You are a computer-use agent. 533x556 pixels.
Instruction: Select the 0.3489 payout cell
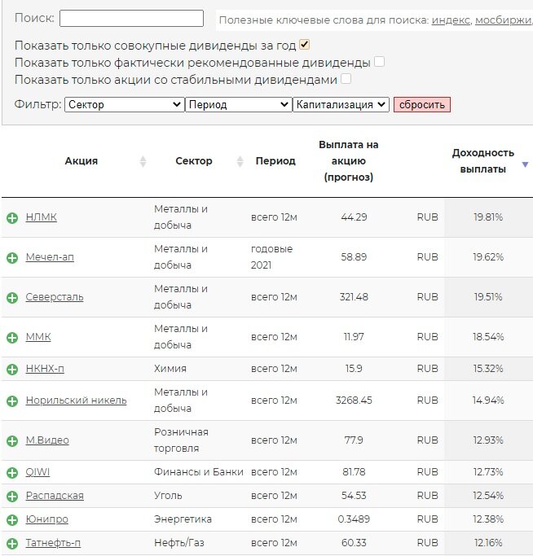pyautogui.click(x=354, y=519)
